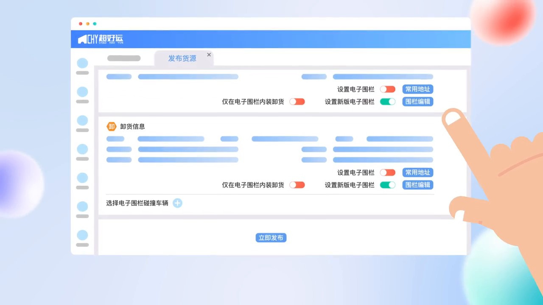Select the fourth sidebar circle icon from top
543x305 pixels.
click(x=82, y=149)
